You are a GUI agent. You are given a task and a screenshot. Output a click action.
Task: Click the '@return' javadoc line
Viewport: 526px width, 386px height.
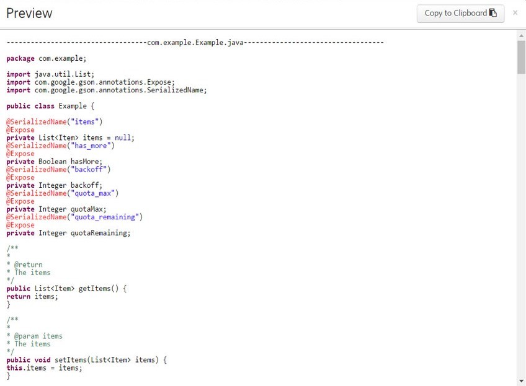click(x=24, y=265)
